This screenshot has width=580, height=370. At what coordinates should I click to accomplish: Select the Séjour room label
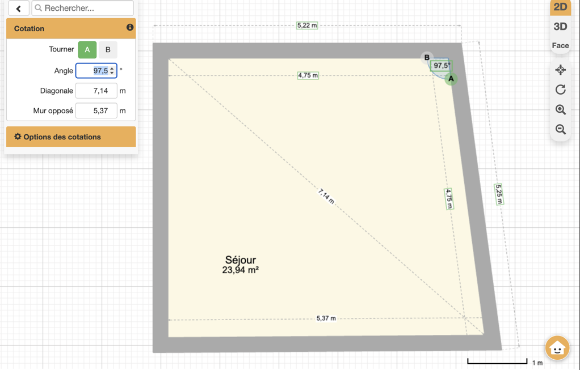click(241, 260)
